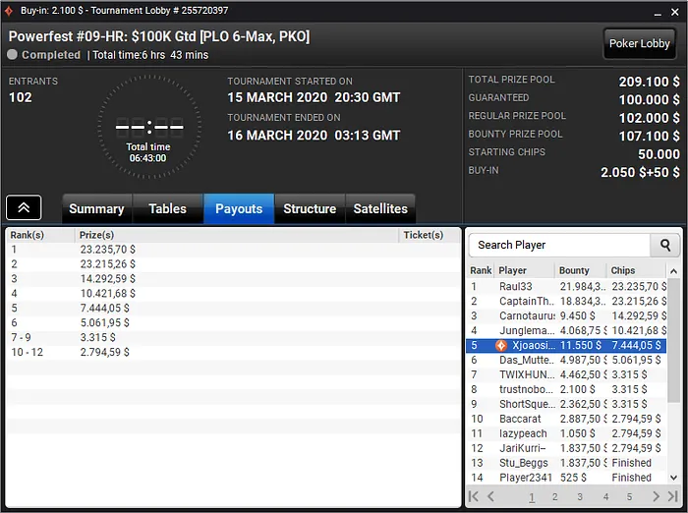
Task: Select player row Junglema...
Action: pos(566,330)
